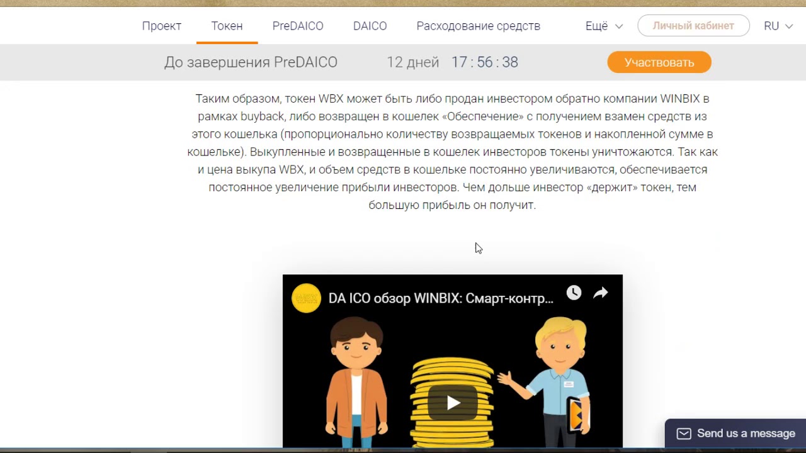Screen dimensions: 806x453
Task: Click the 12 дней countdown text
Action: (x=412, y=62)
